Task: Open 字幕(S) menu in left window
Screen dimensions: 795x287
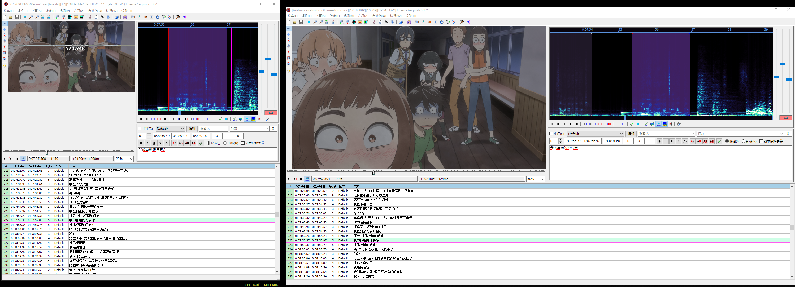Action: pyautogui.click(x=36, y=11)
